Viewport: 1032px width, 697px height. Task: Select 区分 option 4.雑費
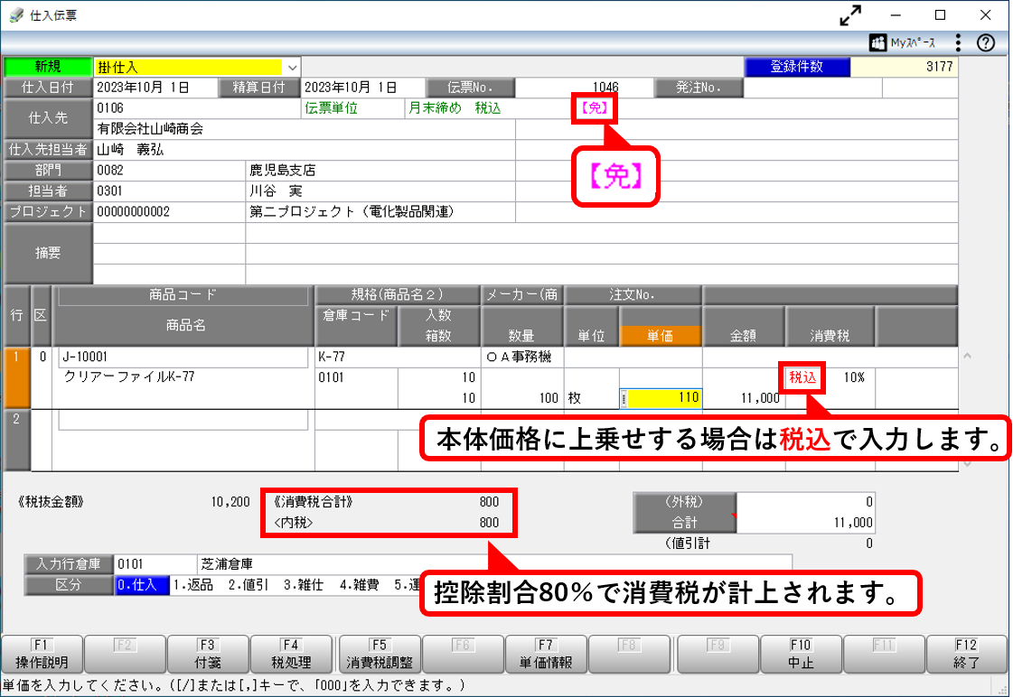(x=360, y=585)
